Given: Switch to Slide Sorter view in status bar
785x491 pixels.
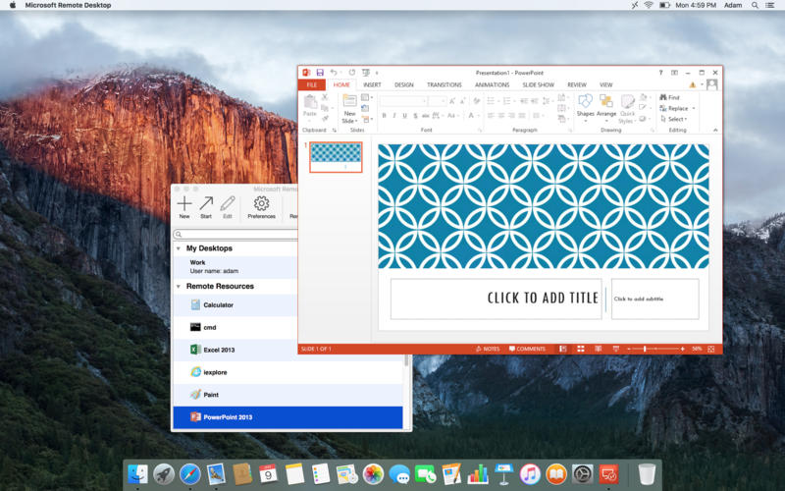Looking at the screenshot, I should click(x=580, y=349).
